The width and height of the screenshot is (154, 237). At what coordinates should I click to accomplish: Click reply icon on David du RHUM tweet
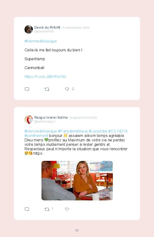[27, 89]
